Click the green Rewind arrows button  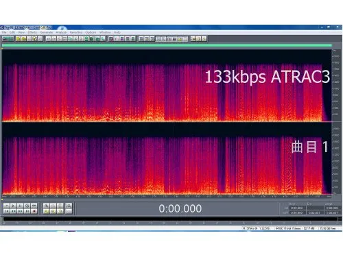(x=13, y=211)
